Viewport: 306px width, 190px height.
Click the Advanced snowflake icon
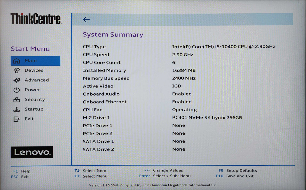[17, 80]
